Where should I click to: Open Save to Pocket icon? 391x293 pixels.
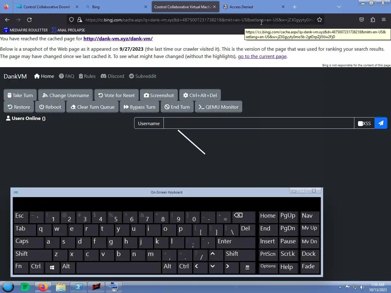pos(362,20)
